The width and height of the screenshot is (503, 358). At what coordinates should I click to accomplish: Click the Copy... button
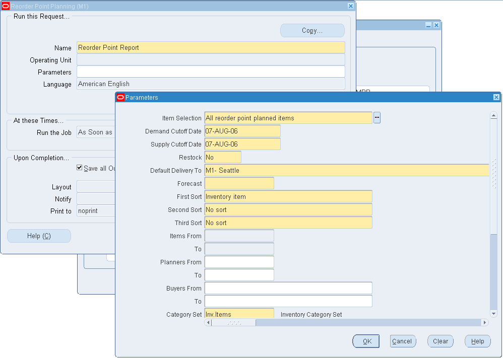[312, 30]
